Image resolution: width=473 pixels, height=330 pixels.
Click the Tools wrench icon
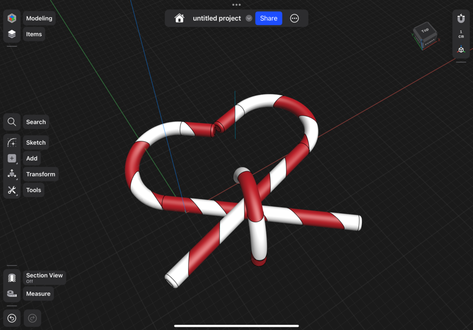tap(12, 190)
